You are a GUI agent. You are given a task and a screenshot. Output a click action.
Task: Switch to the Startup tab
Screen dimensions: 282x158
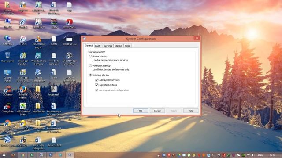(118, 46)
